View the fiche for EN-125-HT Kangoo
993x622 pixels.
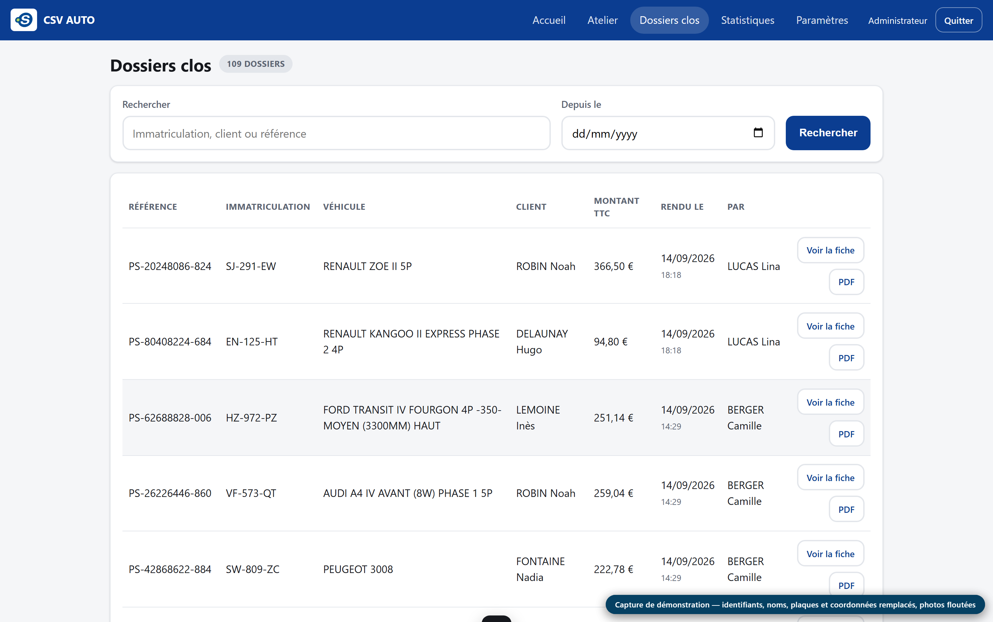coord(830,326)
